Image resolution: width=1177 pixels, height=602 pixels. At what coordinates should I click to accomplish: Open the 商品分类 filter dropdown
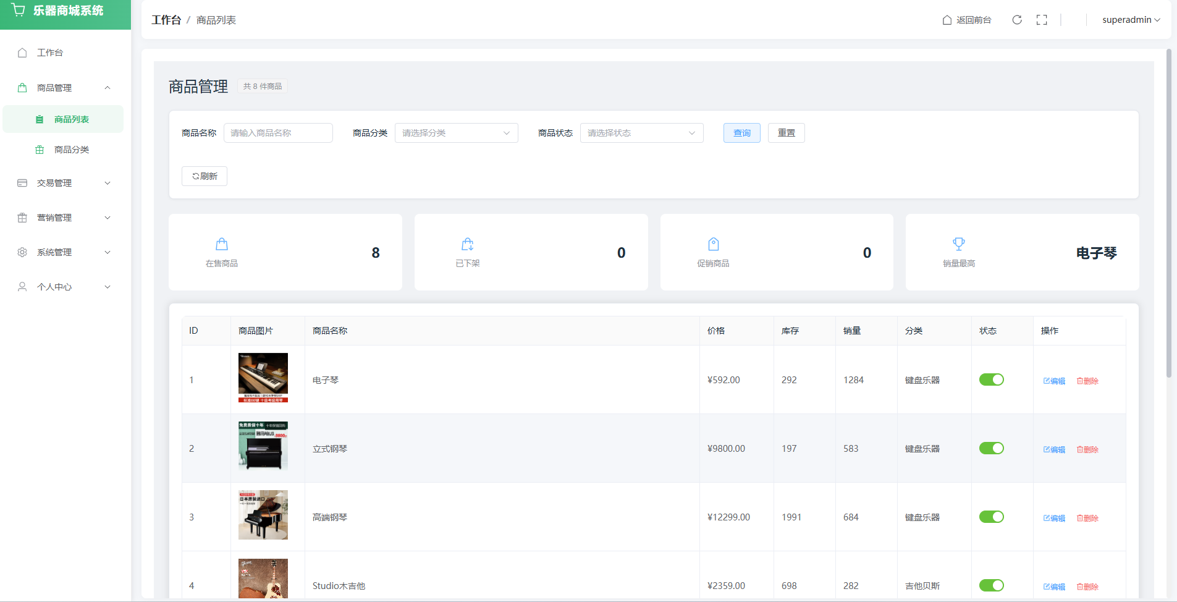tap(456, 133)
